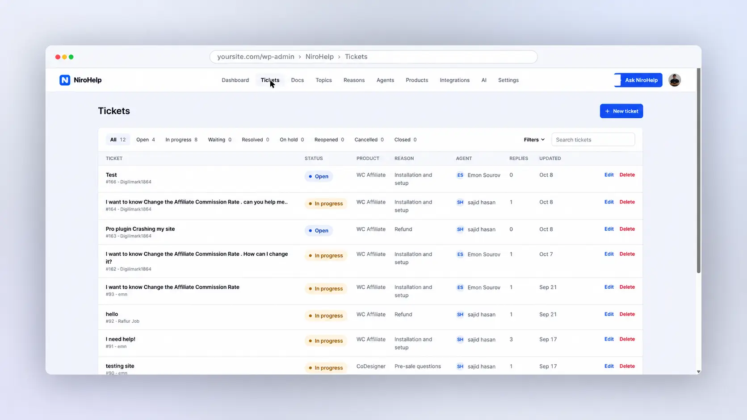Viewport: 747px width, 420px height.
Task: Click the browser address bar
Action: (373, 57)
